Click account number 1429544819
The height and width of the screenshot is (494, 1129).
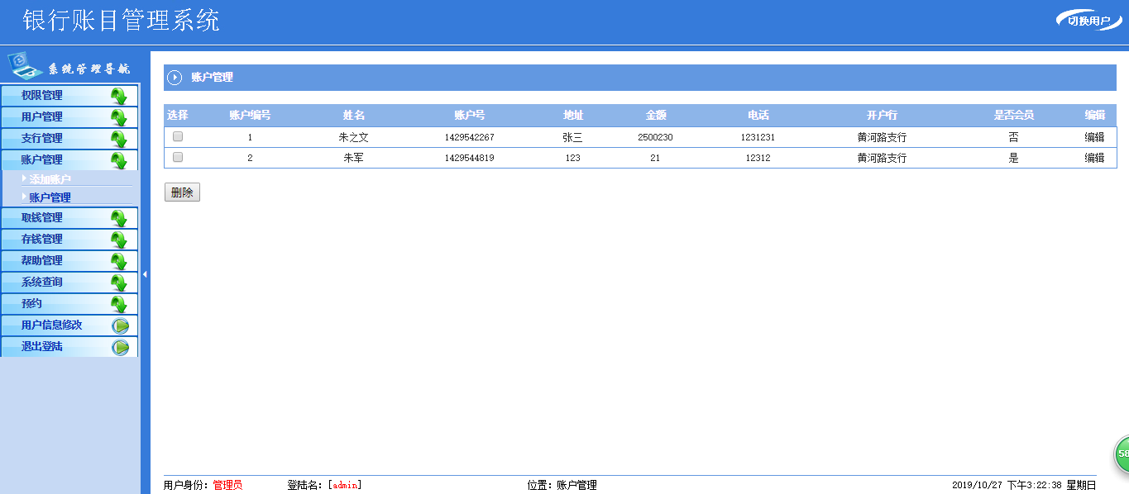point(469,158)
